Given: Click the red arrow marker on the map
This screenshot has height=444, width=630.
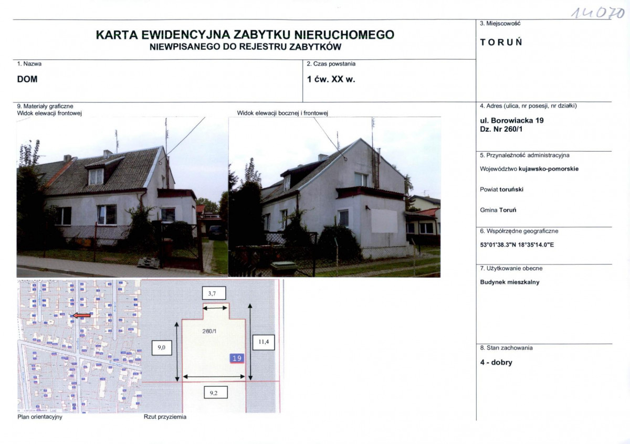Looking at the screenshot, I should 81,315.
